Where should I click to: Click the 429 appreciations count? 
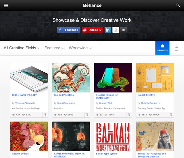pyautogui.click(x=18, y=115)
